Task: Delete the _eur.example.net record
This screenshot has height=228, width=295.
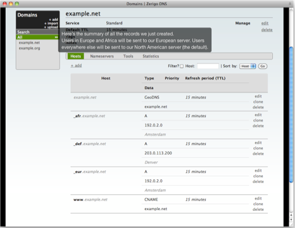Action: click(258, 182)
